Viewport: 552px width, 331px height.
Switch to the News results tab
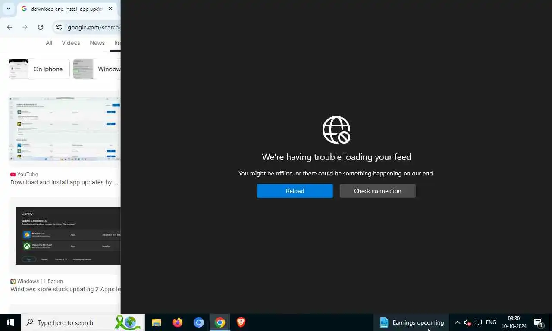point(97,43)
